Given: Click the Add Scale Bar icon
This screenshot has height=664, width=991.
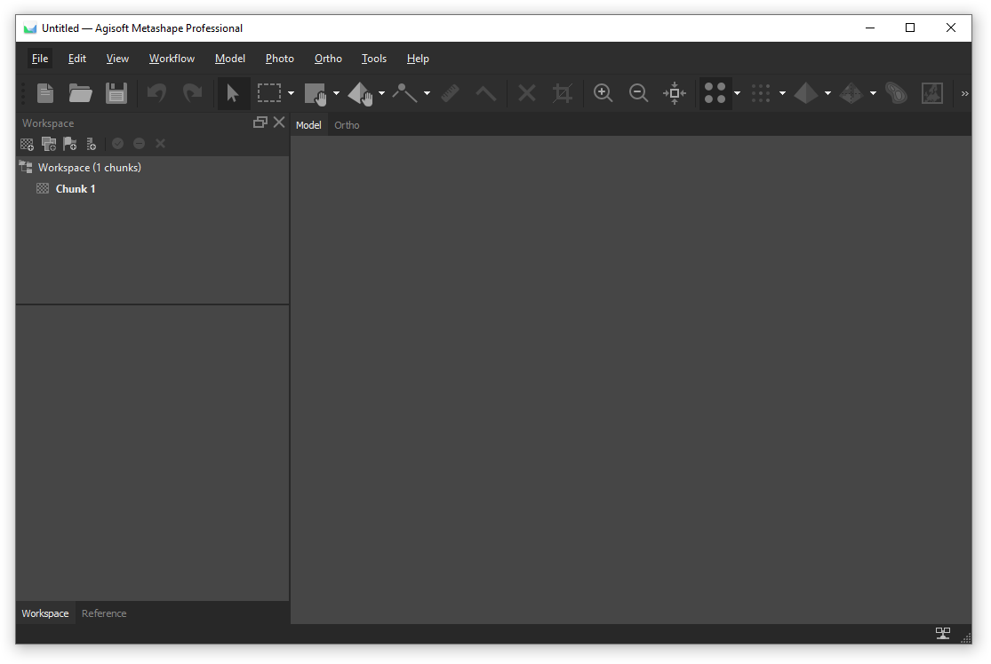Looking at the screenshot, I should (x=91, y=144).
